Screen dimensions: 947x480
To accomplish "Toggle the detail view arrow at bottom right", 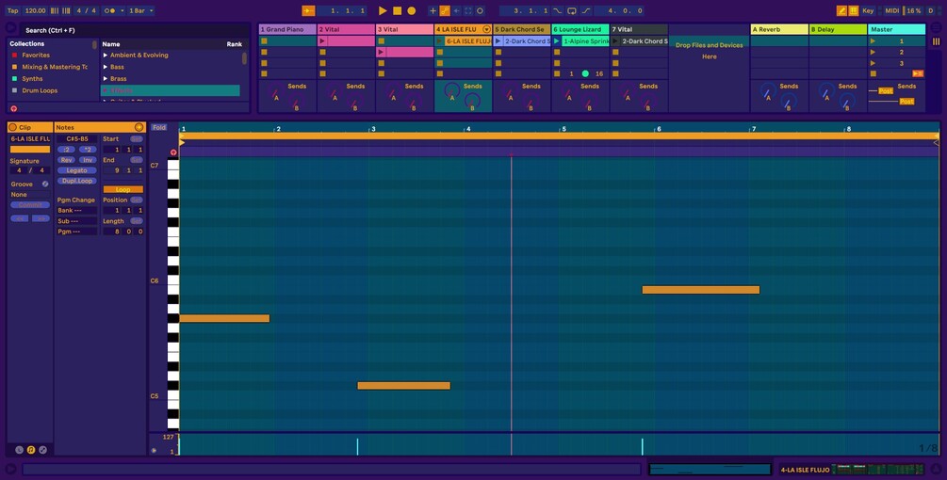I will [936, 469].
